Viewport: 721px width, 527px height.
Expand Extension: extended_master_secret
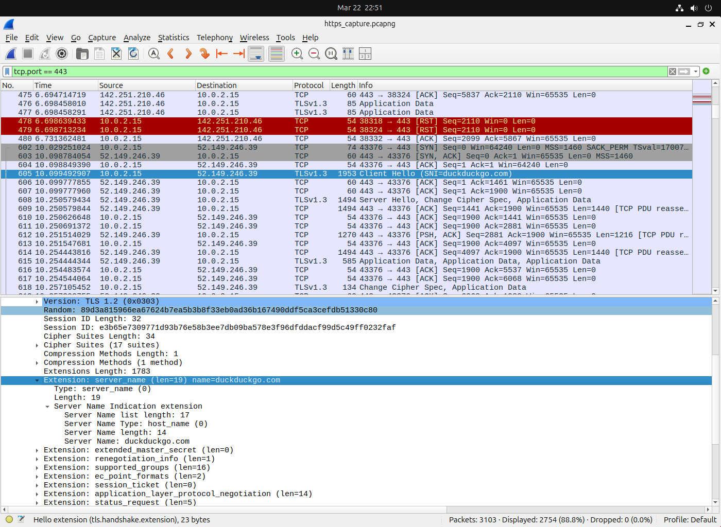[37, 450]
